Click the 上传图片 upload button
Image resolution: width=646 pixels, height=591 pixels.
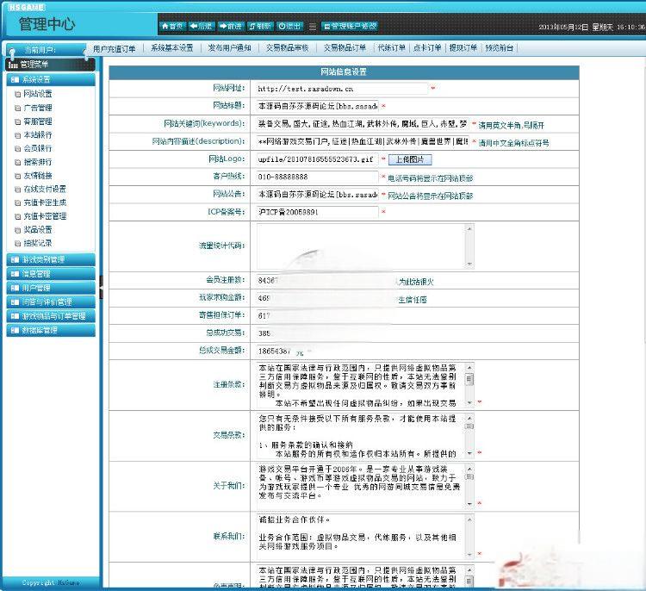tap(409, 159)
